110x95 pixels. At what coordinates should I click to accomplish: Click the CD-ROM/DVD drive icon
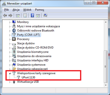pos(14,48)
